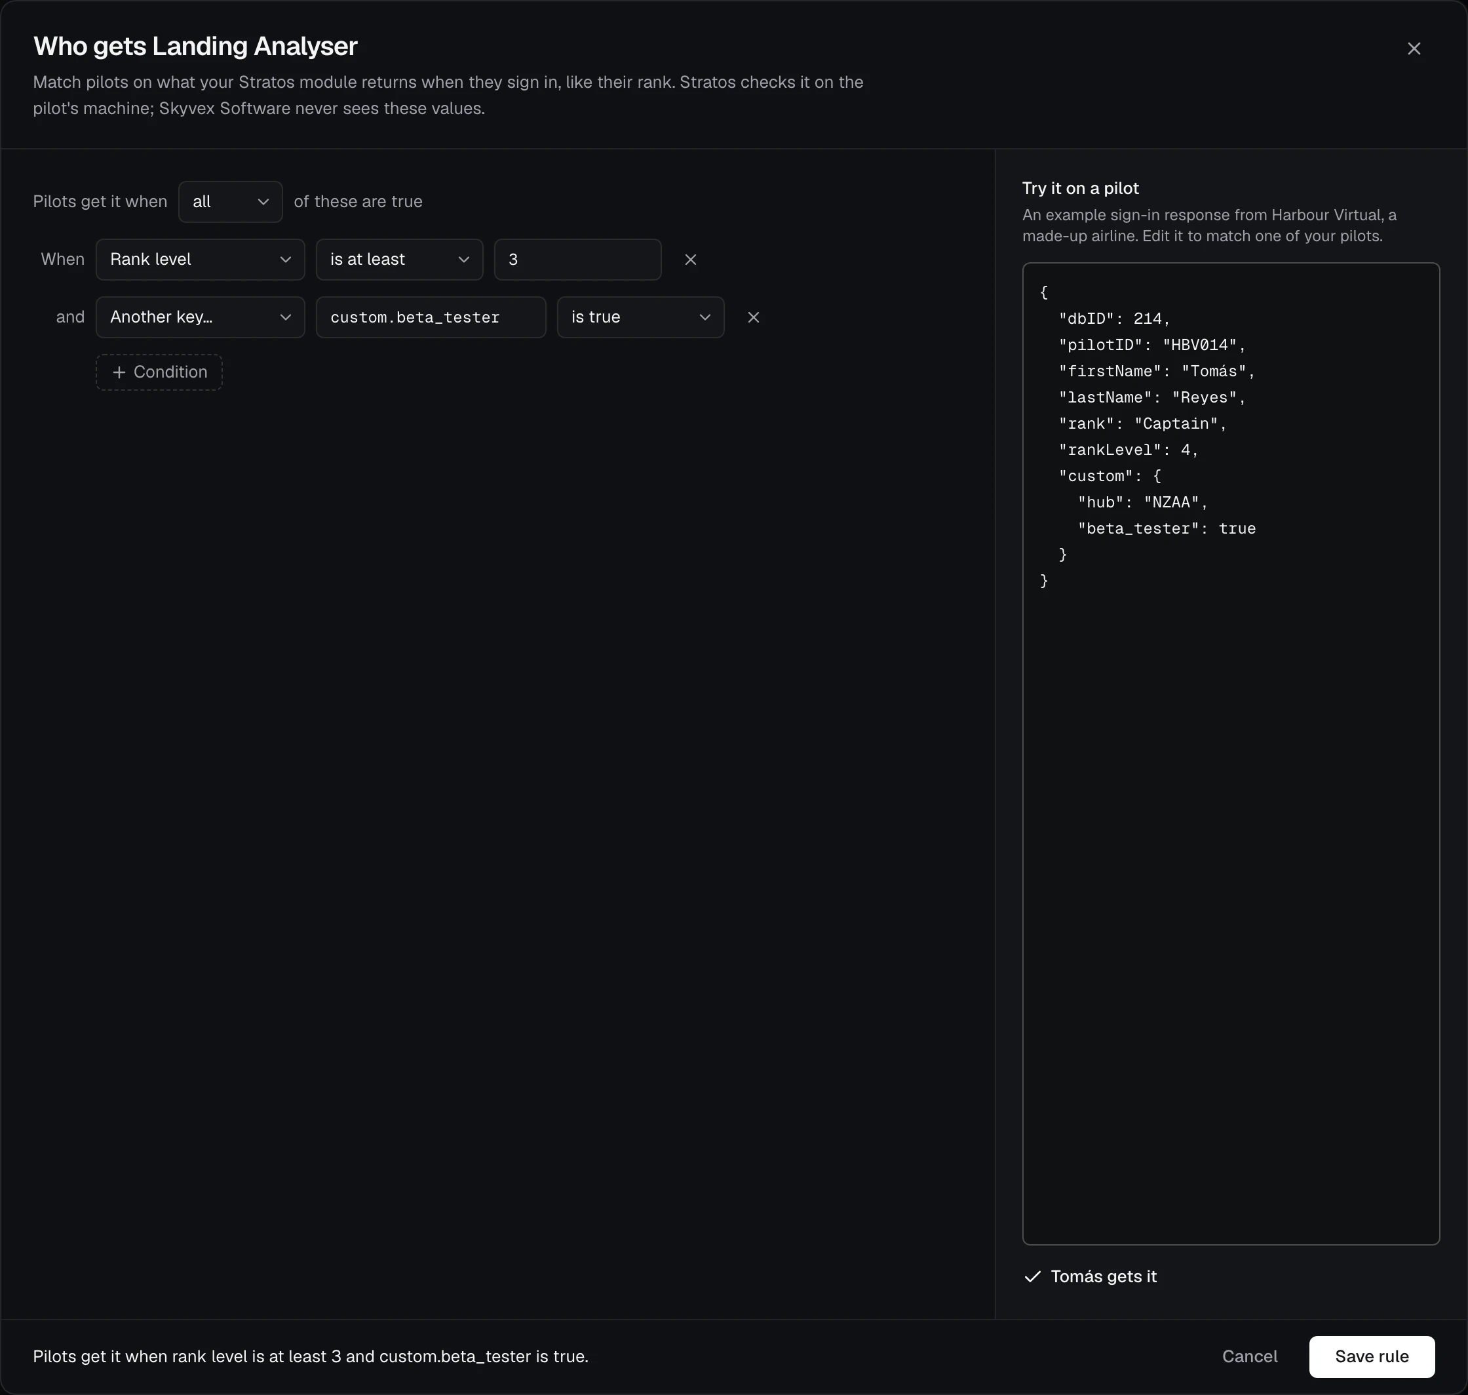Click the "dbID": 214 line
Image resolution: width=1468 pixels, height=1395 pixels.
coord(1114,319)
